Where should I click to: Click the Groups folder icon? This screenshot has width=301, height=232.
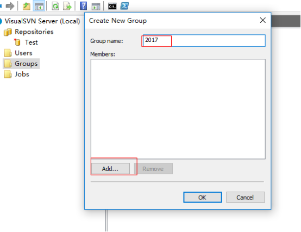(x=8, y=64)
